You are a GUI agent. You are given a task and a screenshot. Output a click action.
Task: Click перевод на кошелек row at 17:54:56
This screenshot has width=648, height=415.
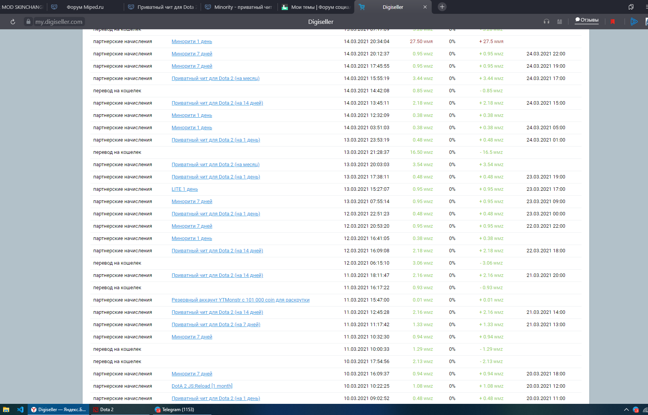(336, 362)
